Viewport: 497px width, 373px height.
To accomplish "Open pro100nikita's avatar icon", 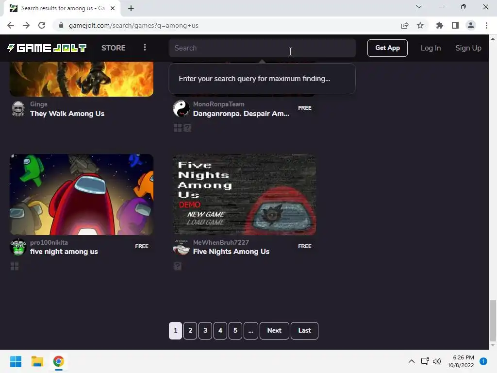I will point(18,247).
